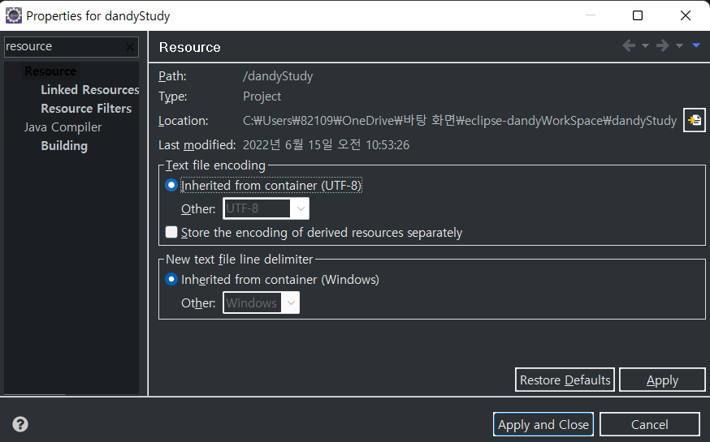Viewport: 710px width, 442px height.
Task: Open the Building page
Action: pyautogui.click(x=64, y=146)
